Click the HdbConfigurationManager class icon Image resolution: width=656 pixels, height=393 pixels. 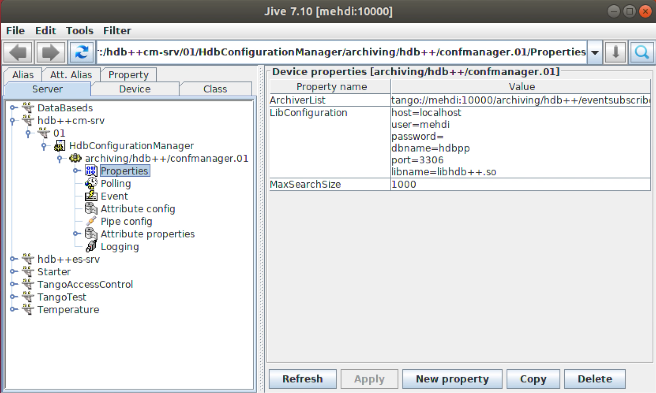click(x=60, y=146)
